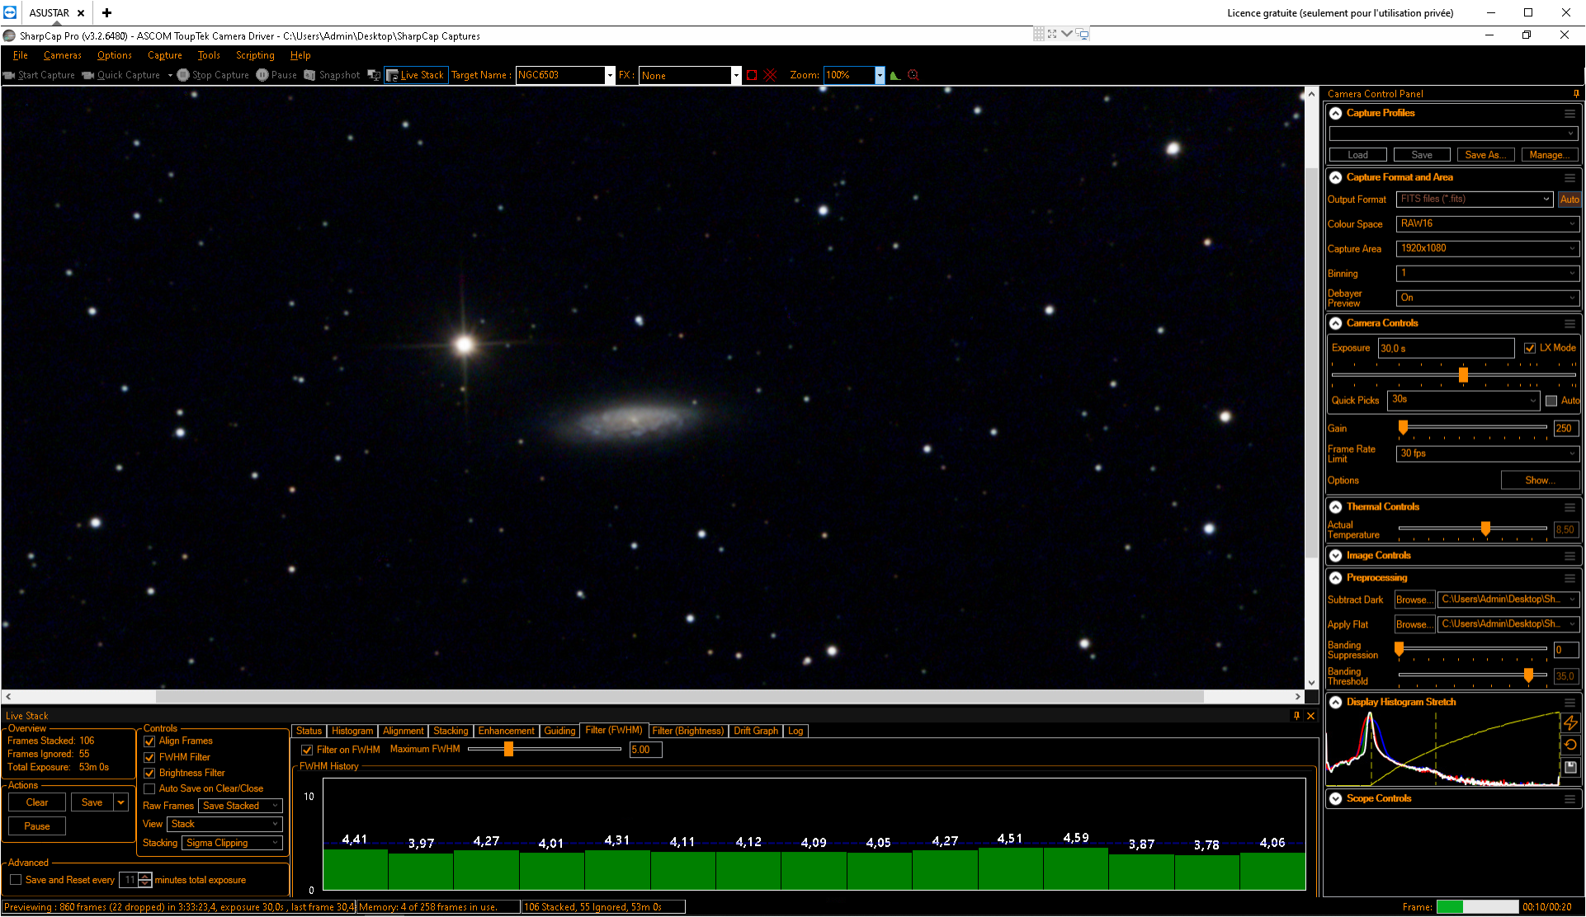This screenshot has width=1586, height=917.
Task: Open the Scripting menu
Action: 255,55
